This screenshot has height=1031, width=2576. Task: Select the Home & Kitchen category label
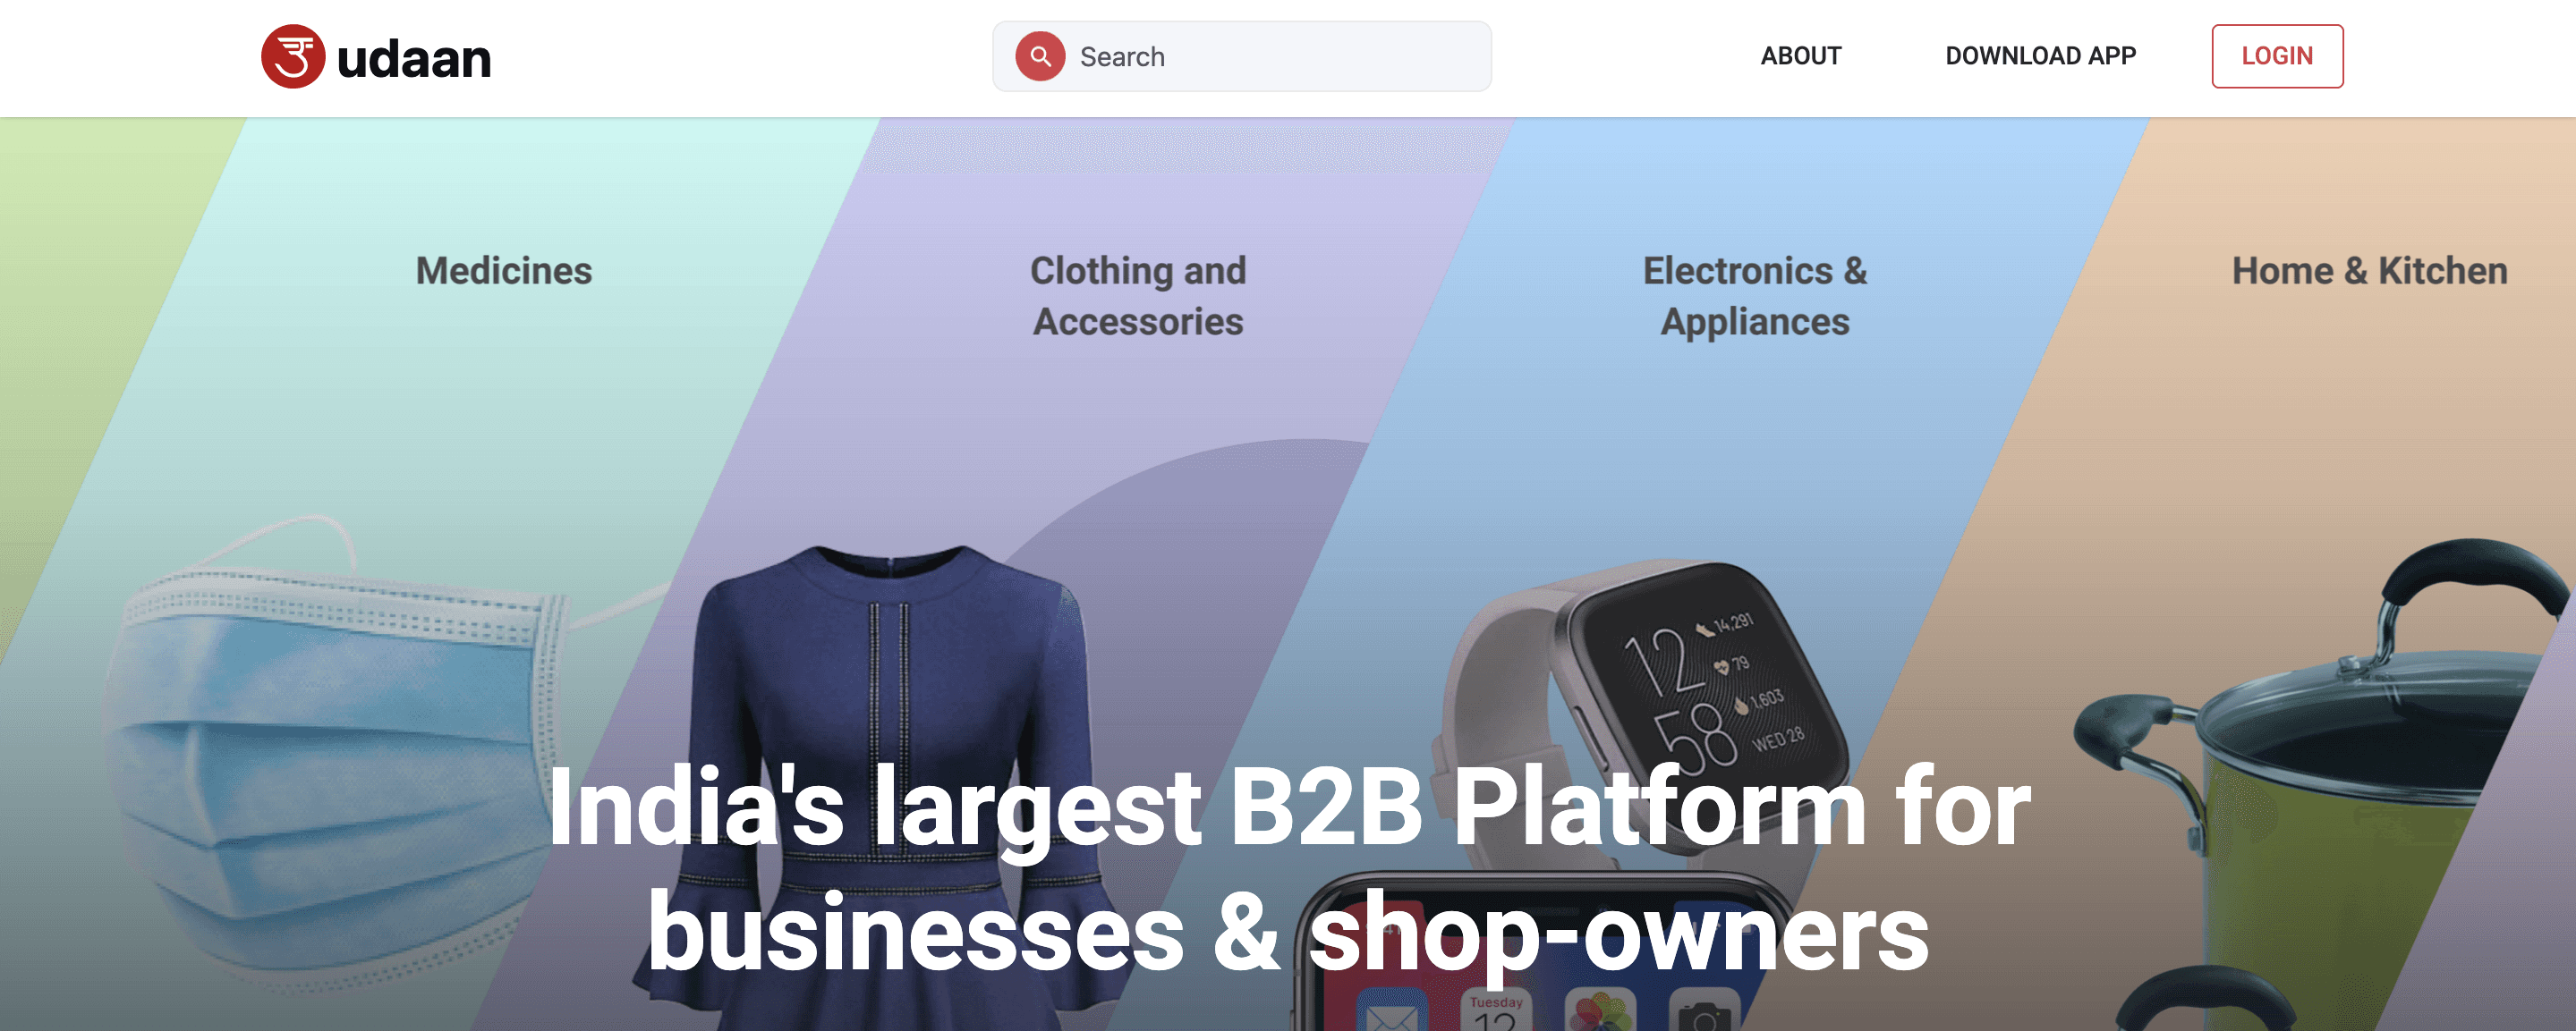[x=2370, y=271]
